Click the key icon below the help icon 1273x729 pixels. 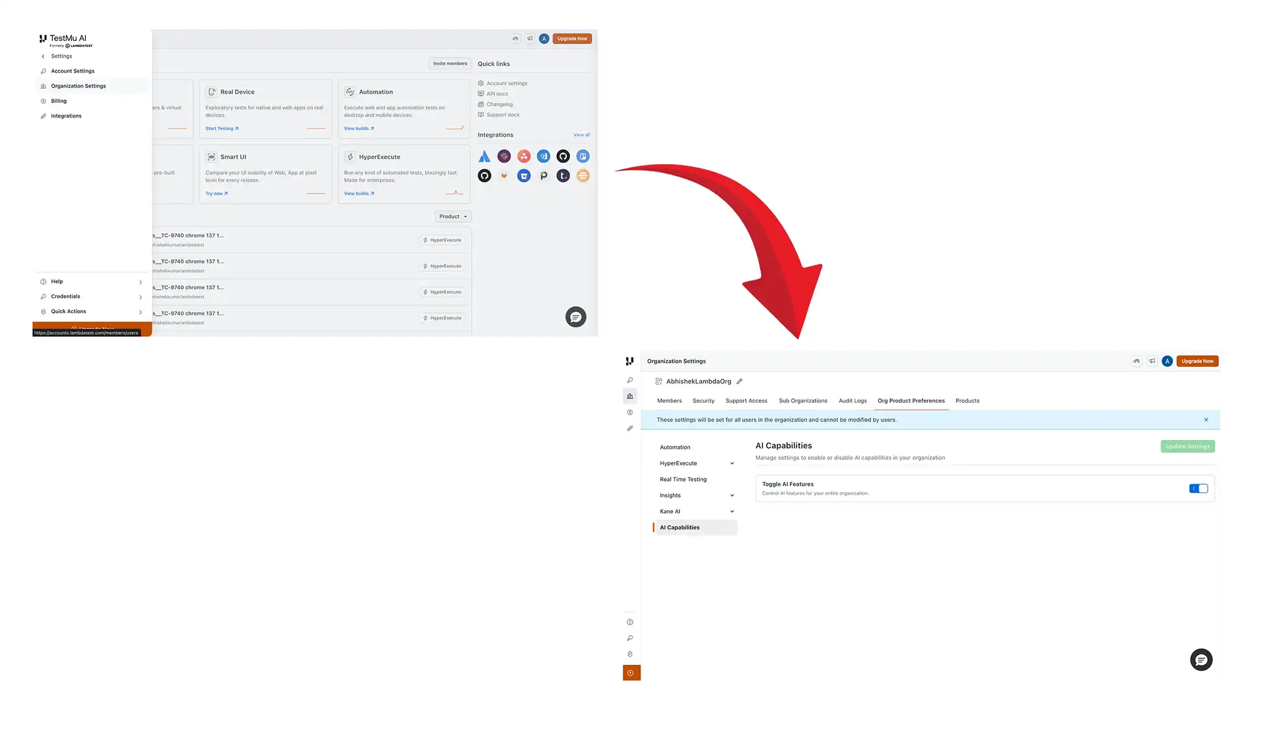pyautogui.click(x=630, y=638)
